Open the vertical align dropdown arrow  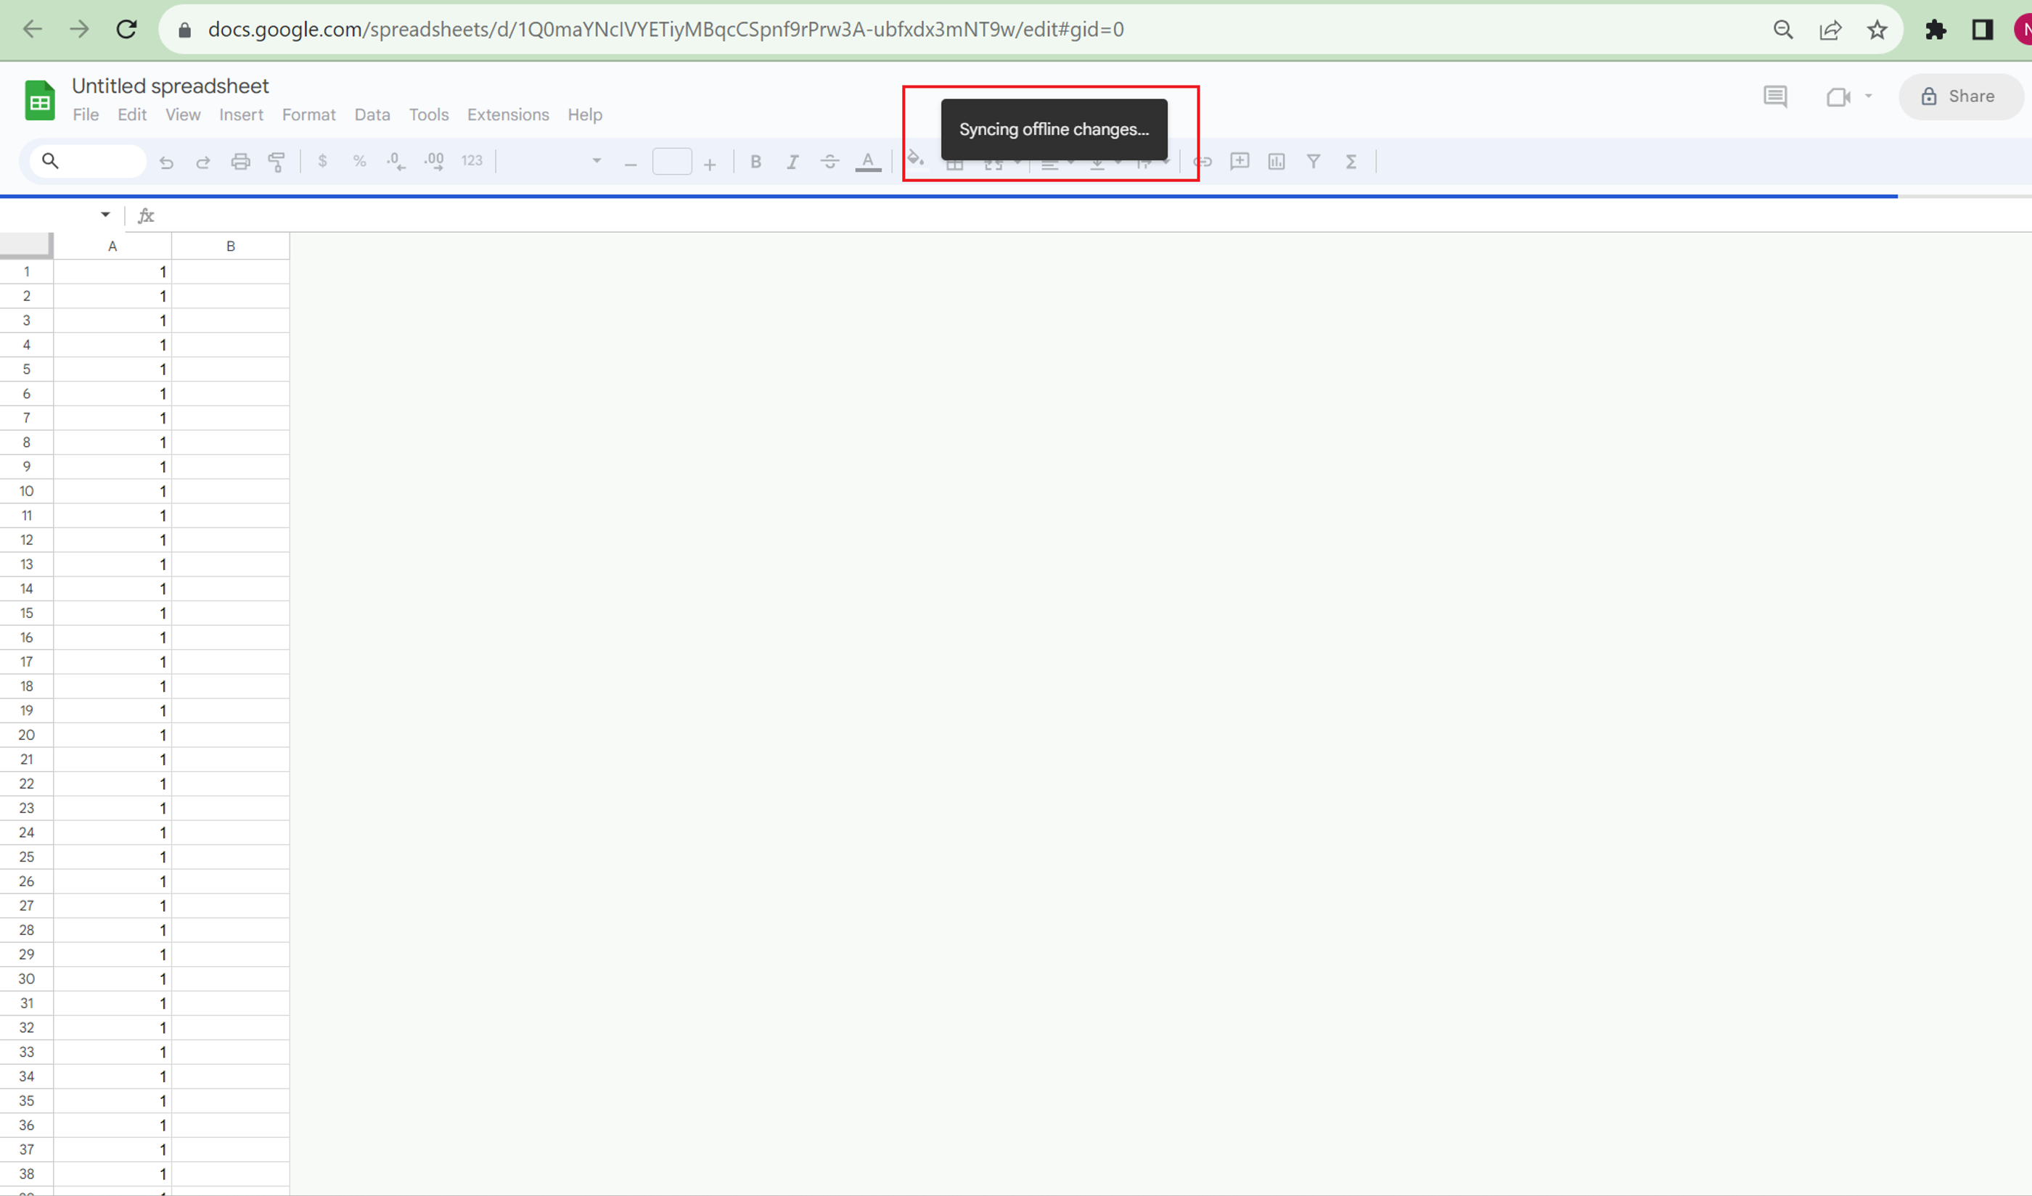click(1118, 162)
